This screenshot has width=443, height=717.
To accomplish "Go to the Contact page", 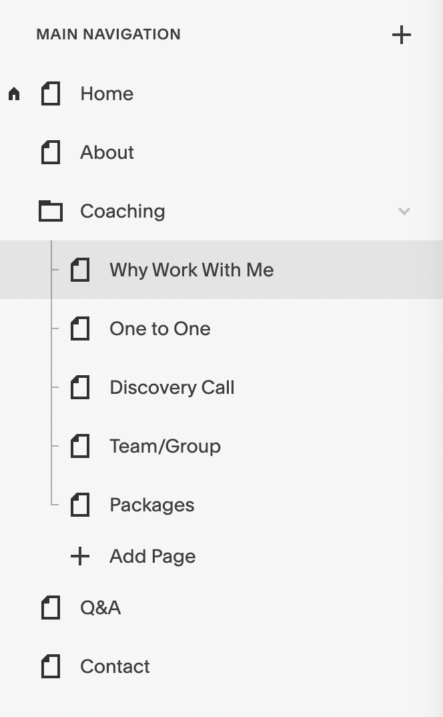I will (x=221, y=666).
